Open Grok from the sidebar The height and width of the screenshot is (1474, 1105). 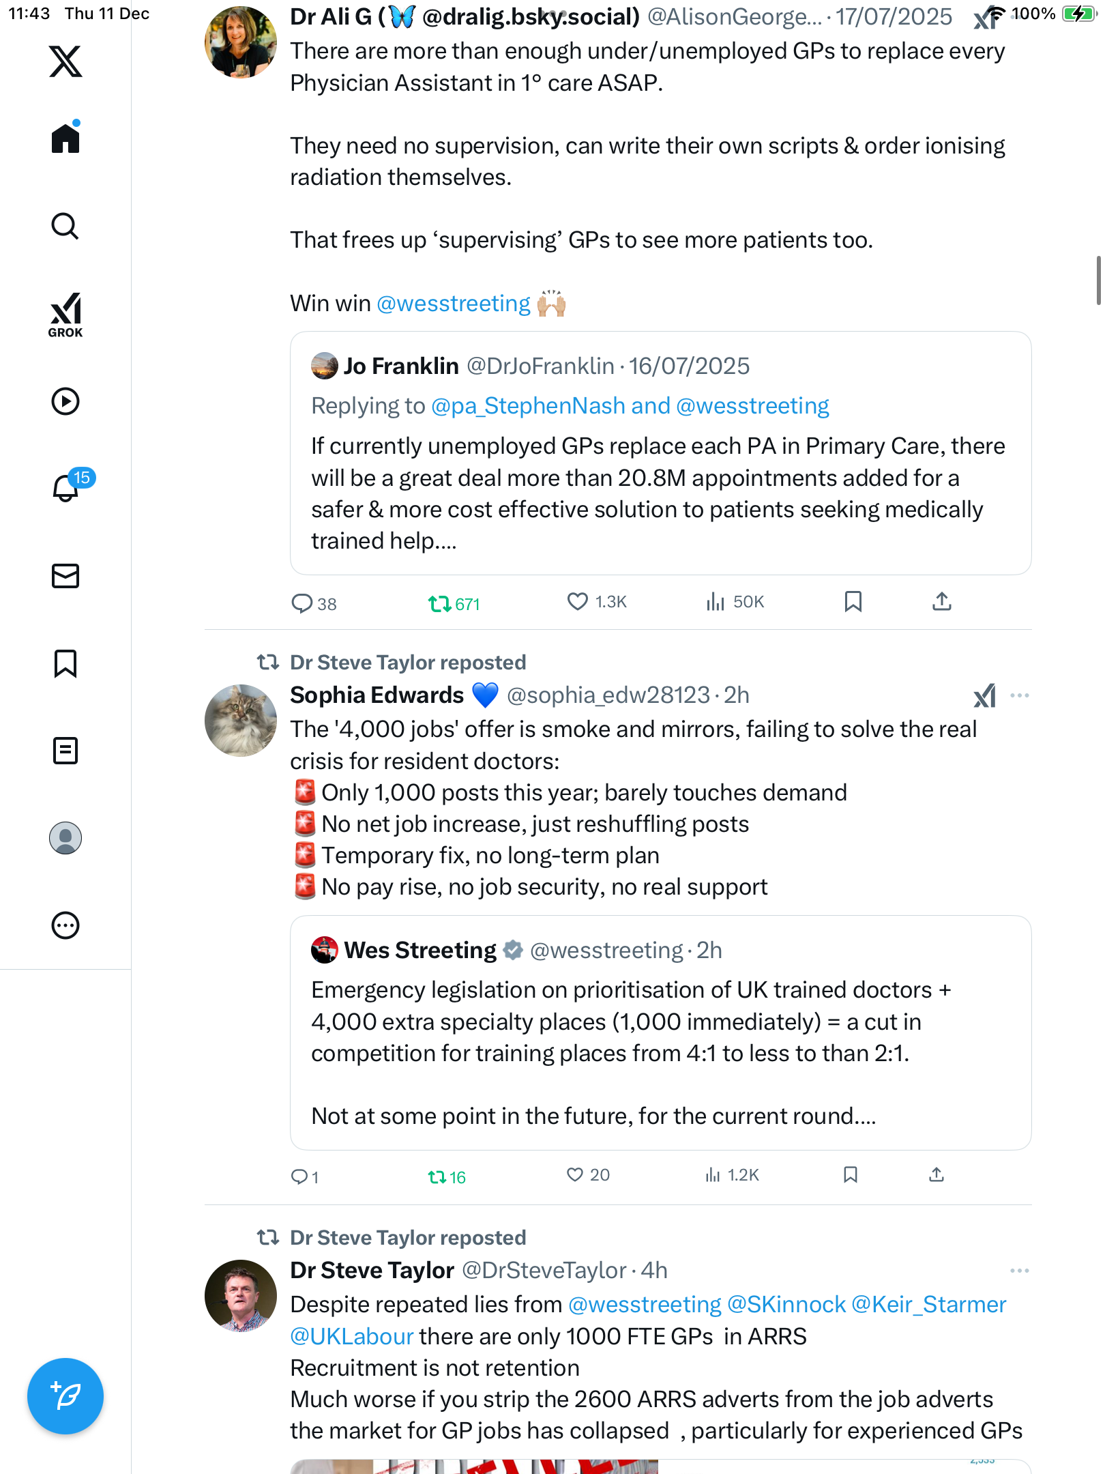pos(65,315)
